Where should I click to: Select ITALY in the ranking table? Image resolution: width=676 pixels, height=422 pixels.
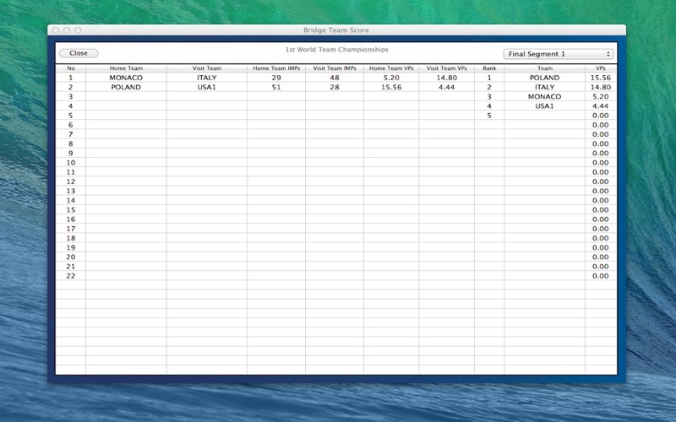click(544, 87)
